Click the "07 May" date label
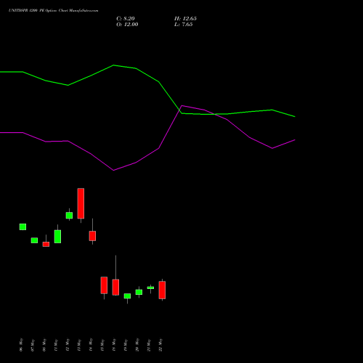This screenshot has height=363, width=363. pyautogui.click(x=33, y=345)
